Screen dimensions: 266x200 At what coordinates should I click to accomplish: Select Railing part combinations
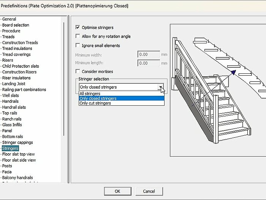(24, 89)
